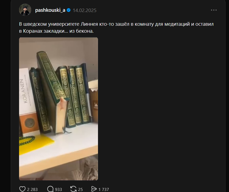Click the prayer beads in the video
229x192 pixels.
coord(27,140)
